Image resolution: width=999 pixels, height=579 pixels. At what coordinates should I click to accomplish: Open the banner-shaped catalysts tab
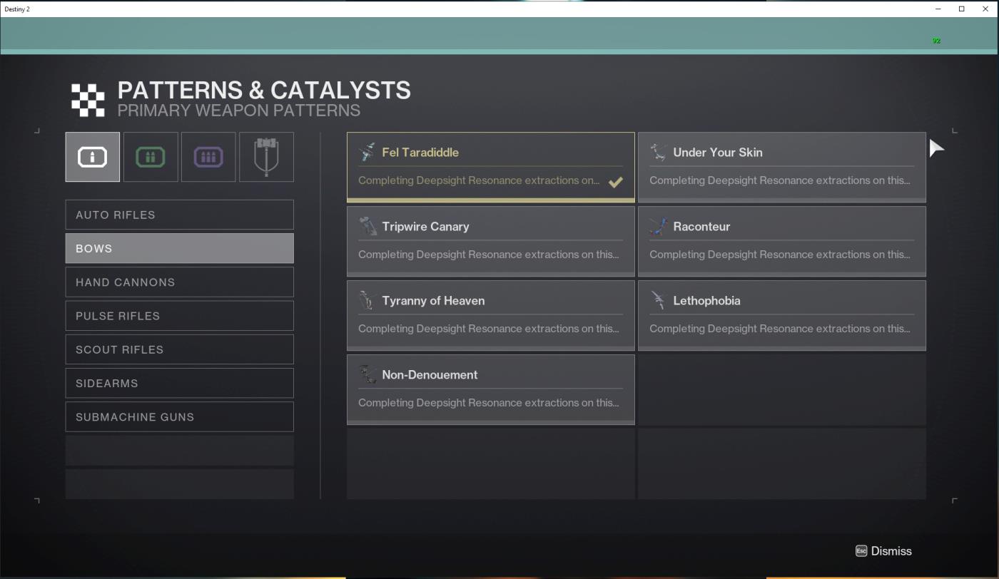tap(266, 157)
